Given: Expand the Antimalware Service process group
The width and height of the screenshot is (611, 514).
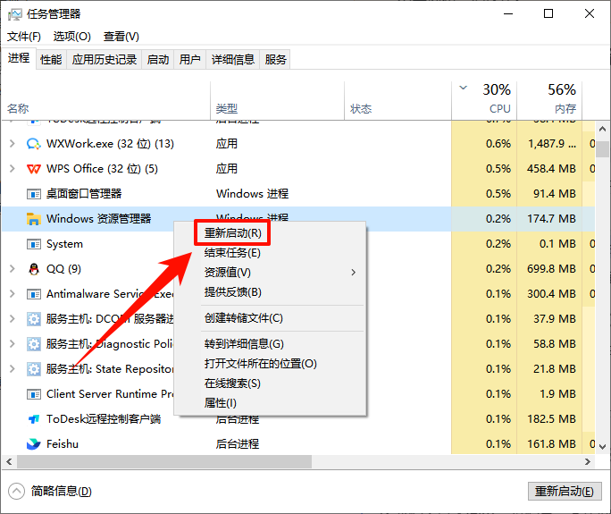Looking at the screenshot, I should pos(13,294).
